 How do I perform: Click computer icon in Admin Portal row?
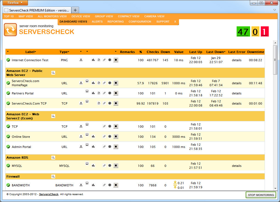(87, 145)
